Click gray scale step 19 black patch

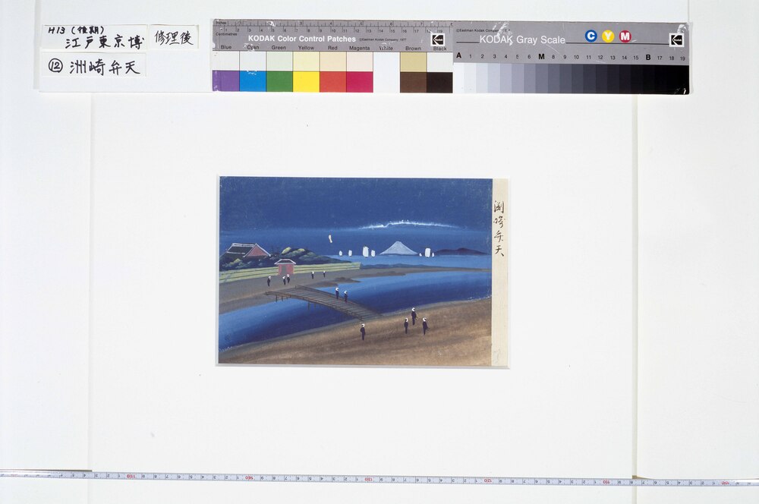tap(682, 78)
